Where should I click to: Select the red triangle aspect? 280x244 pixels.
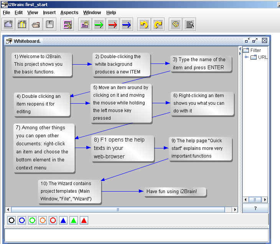[84, 220]
